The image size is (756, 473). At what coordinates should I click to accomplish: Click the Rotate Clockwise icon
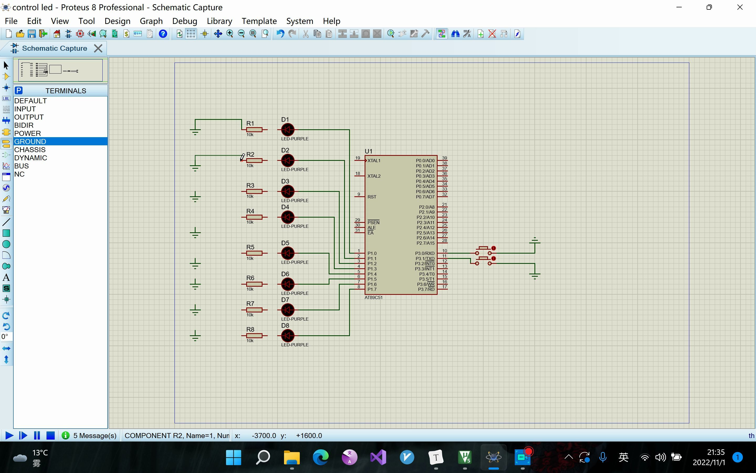6,315
